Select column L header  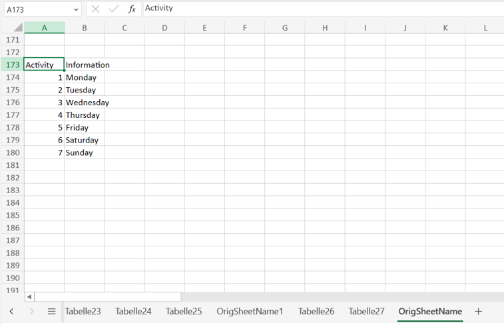[x=485, y=28]
